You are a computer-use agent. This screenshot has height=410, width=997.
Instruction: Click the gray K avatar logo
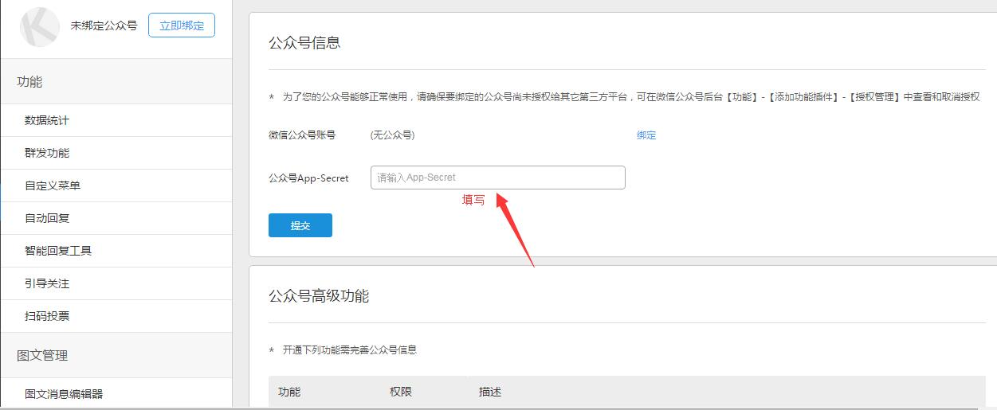point(39,27)
